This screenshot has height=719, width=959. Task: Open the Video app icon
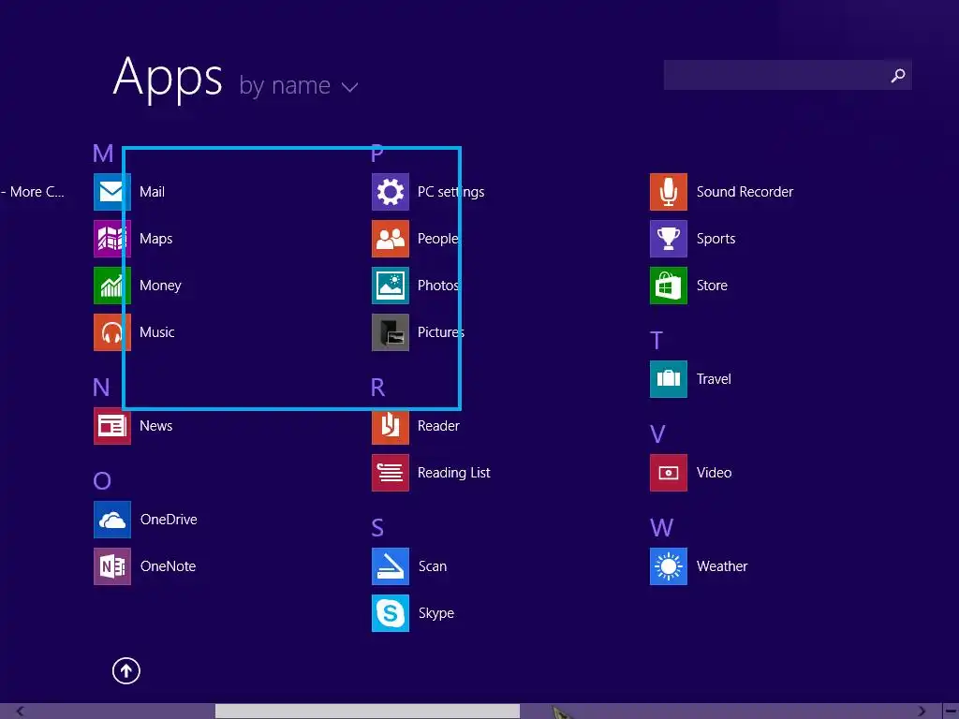[669, 473]
